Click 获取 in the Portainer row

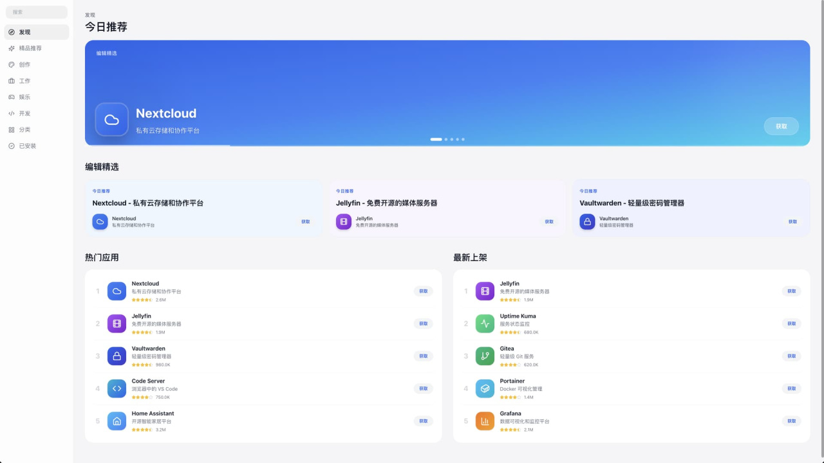tap(792, 388)
